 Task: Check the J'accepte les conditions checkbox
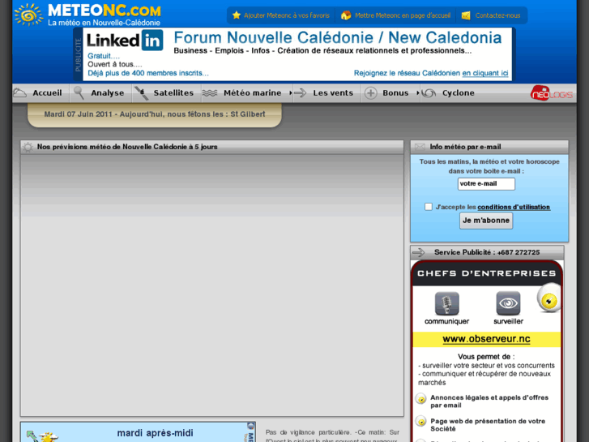click(429, 207)
